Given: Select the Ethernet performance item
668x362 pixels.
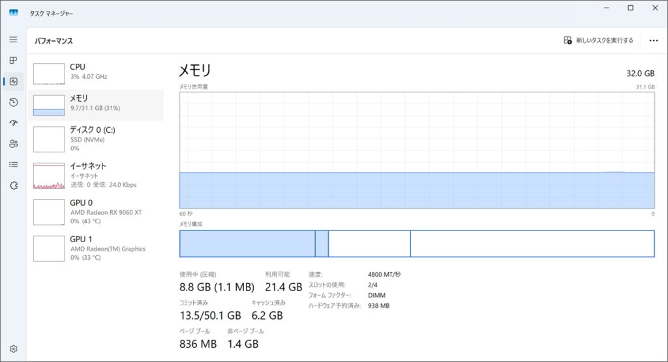Looking at the screenshot, I should 98,175.
